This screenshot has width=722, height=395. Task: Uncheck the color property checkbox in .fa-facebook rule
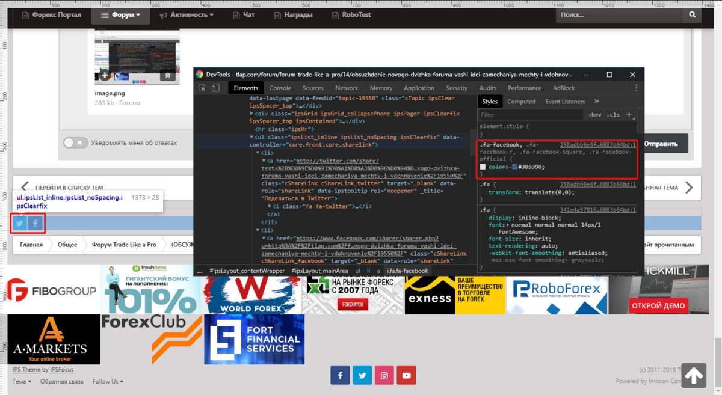coord(483,167)
